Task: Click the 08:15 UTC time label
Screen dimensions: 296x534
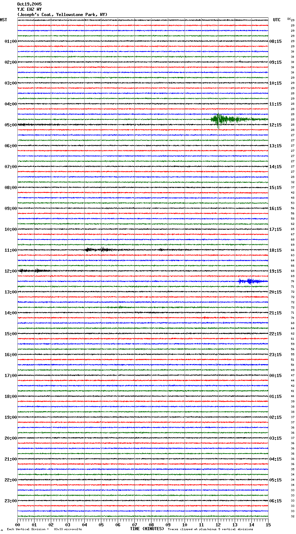Action: 275,41
